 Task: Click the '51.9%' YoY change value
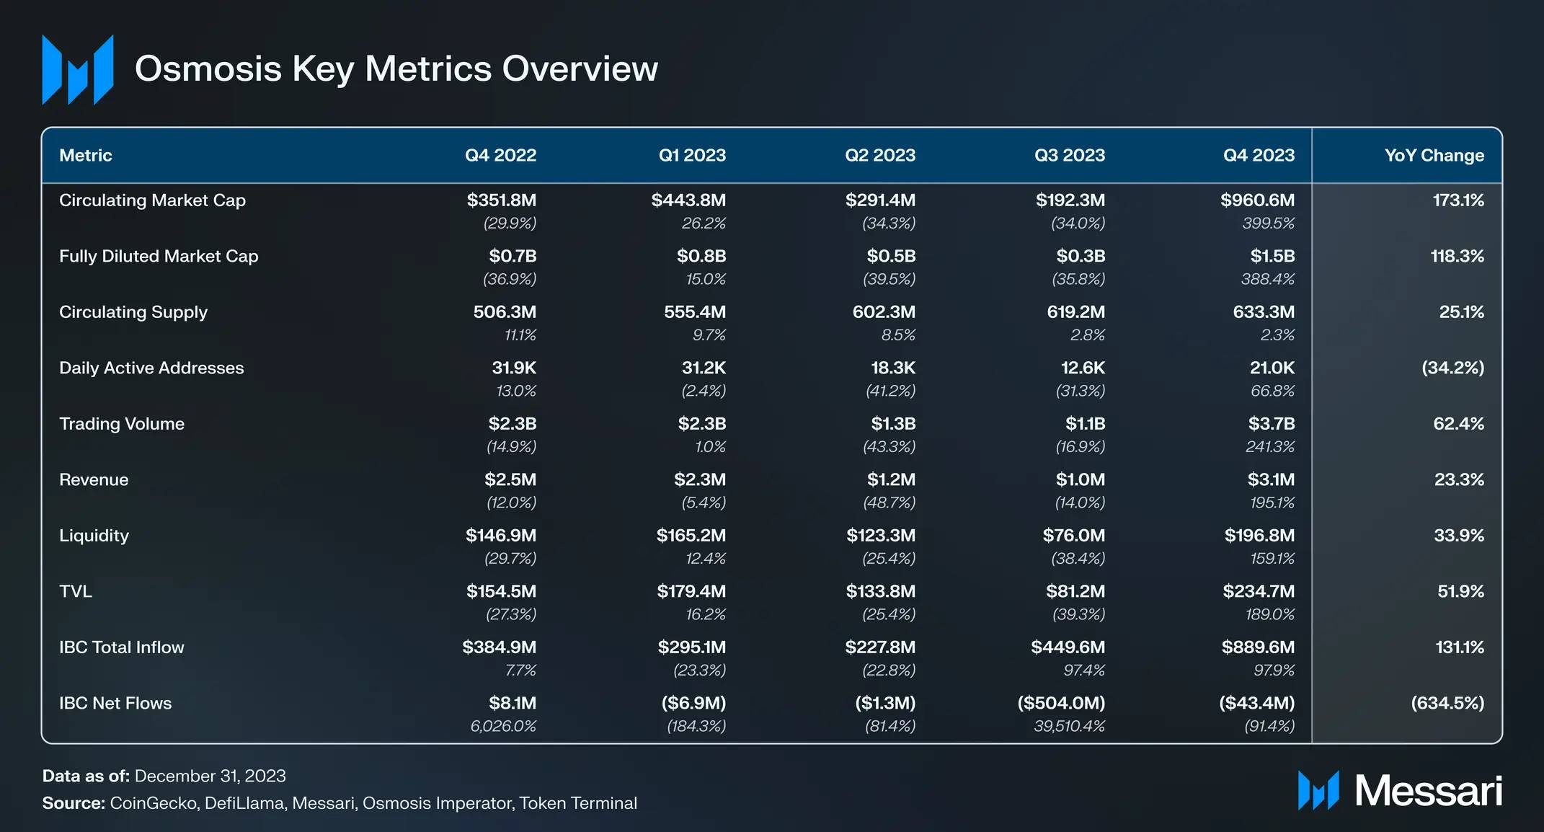click(1460, 591)
